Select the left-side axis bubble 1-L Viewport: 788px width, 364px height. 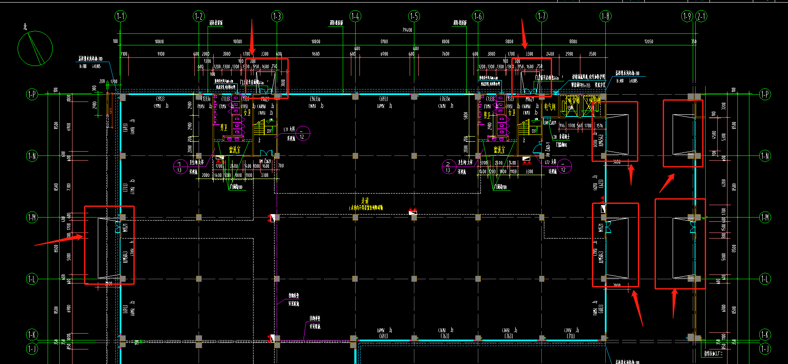click(32, 279)
